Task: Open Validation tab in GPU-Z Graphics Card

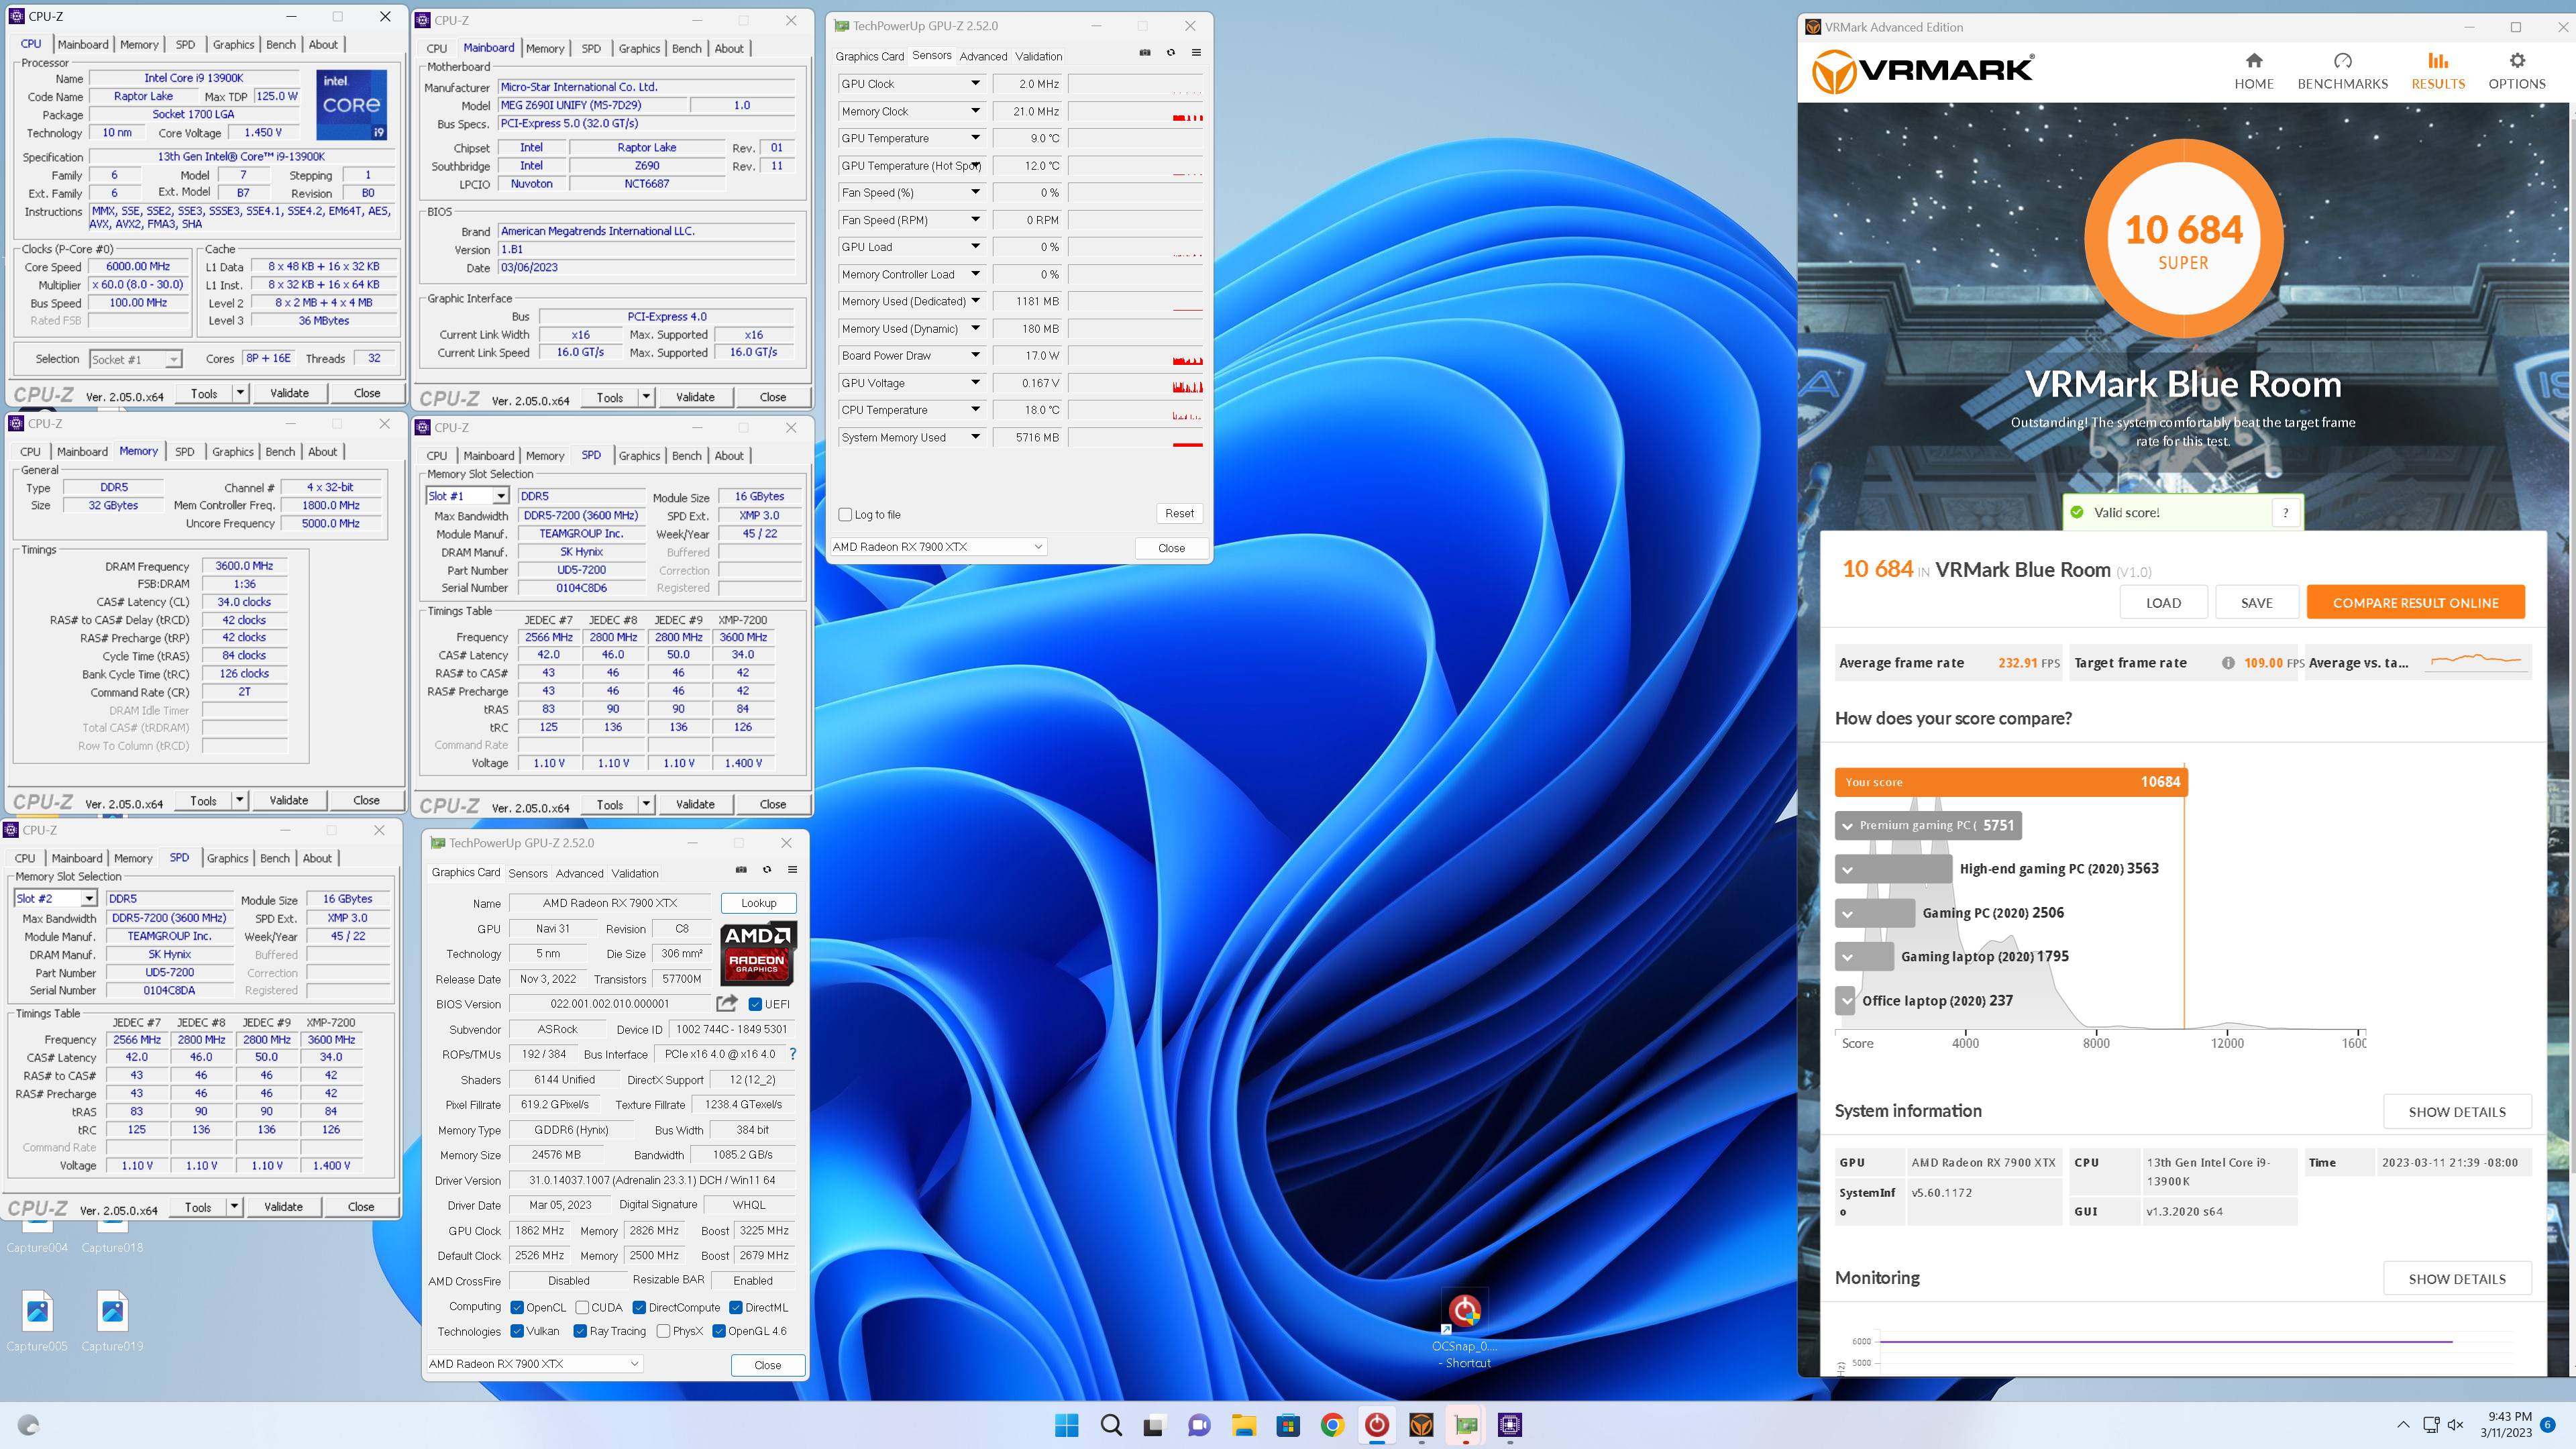Action: tap(635, 873)
